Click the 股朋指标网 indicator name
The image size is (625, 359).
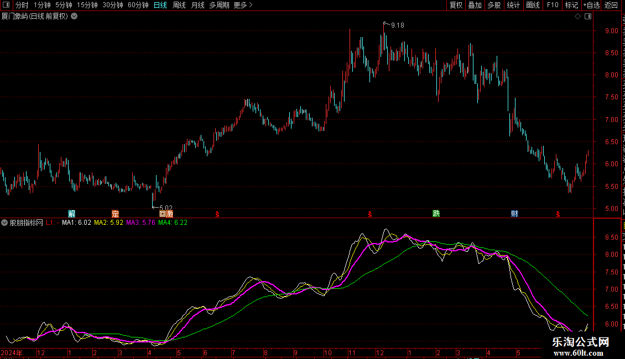click(x=27, y=223)
